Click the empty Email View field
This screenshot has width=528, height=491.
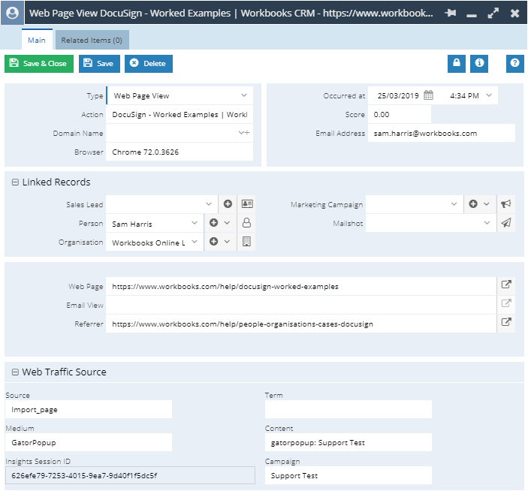[x=301, y=305]
